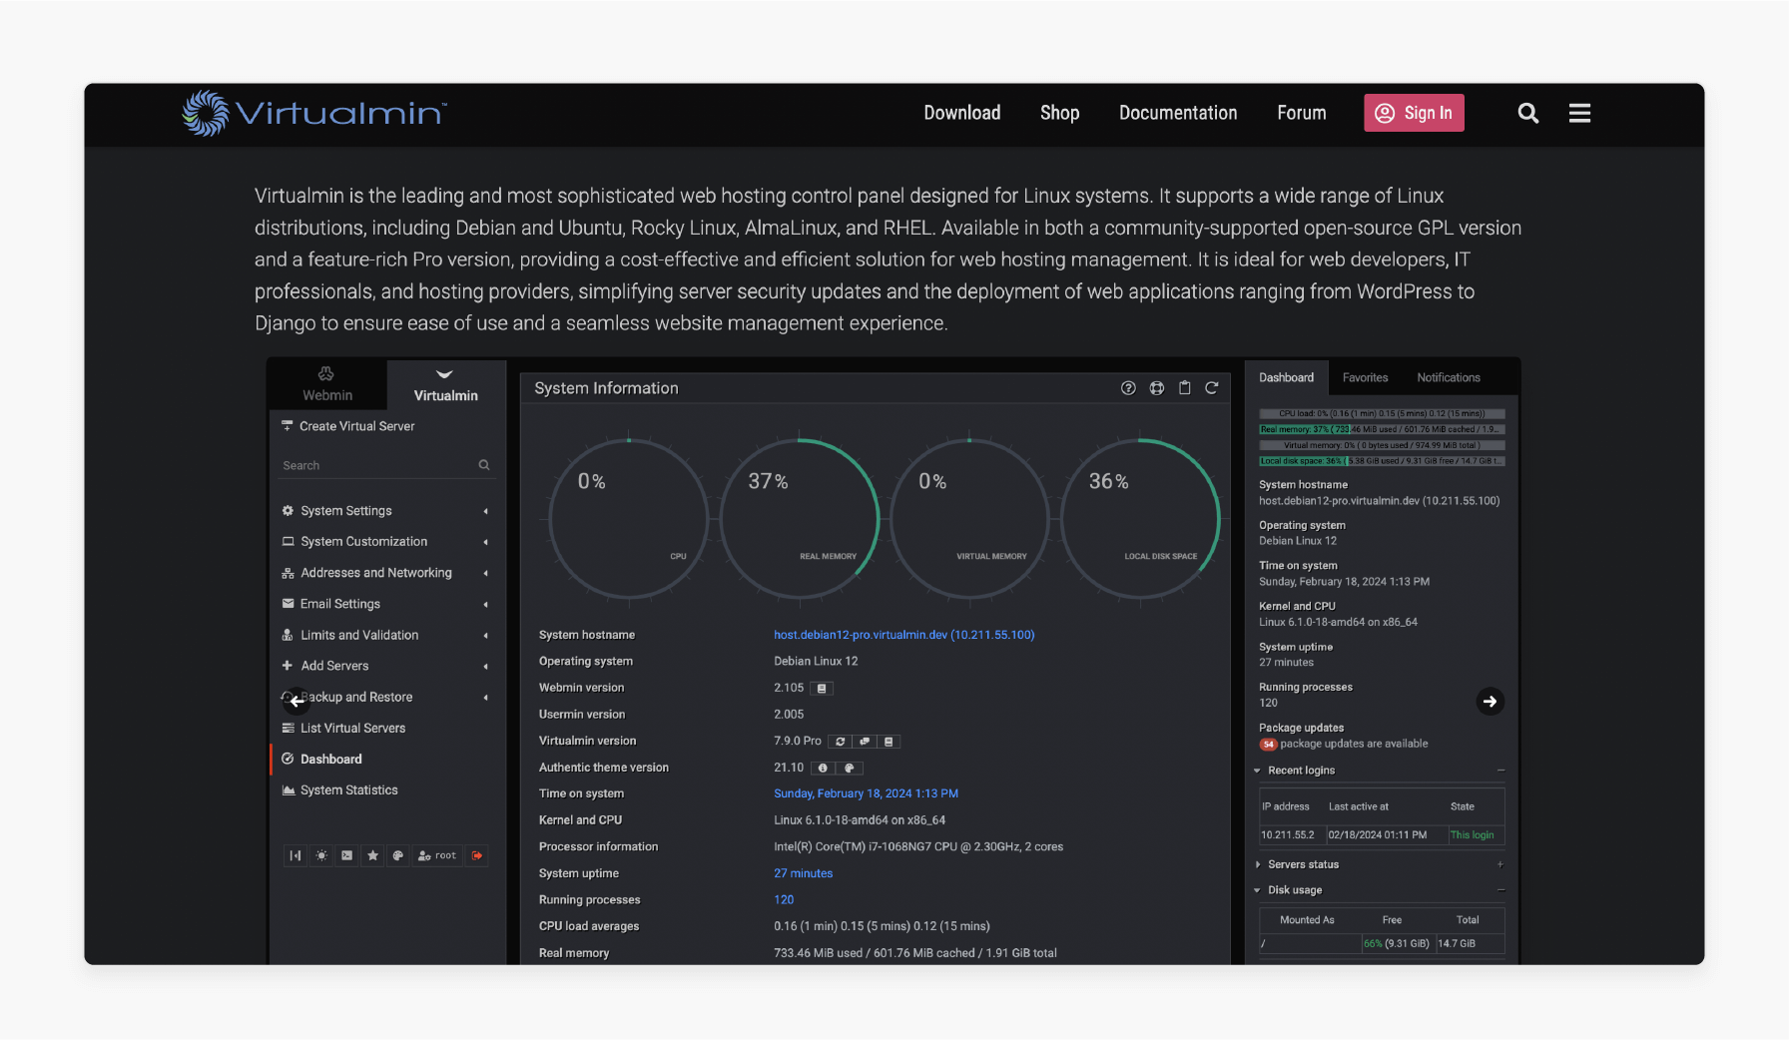Click the Email Settings envelope icon

pos(288,604)
